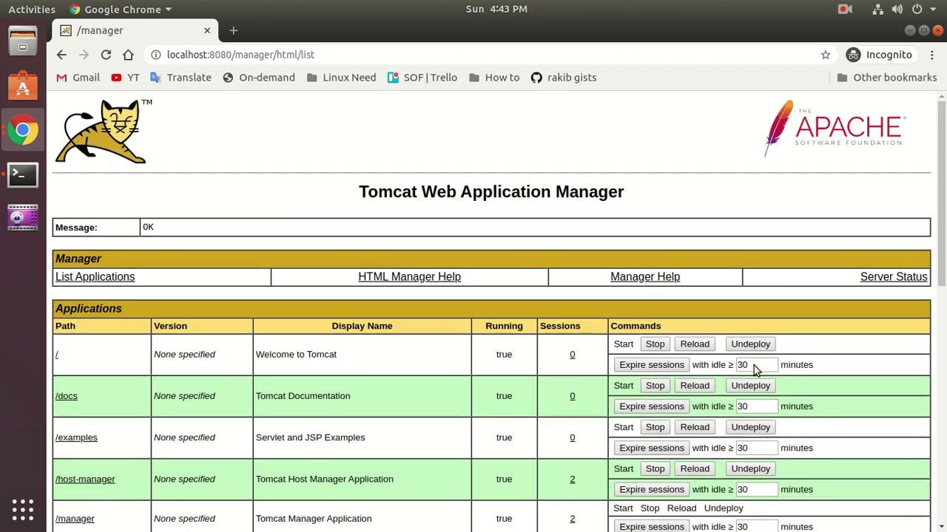
Task: Open the screen recorder app in dock
Action: 23,217
